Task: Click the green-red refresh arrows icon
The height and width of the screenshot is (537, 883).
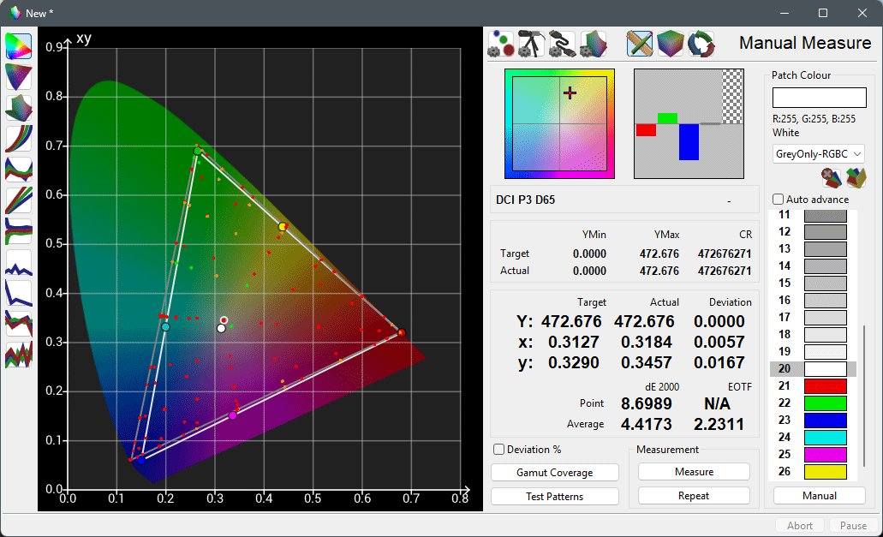Action: 701,44
